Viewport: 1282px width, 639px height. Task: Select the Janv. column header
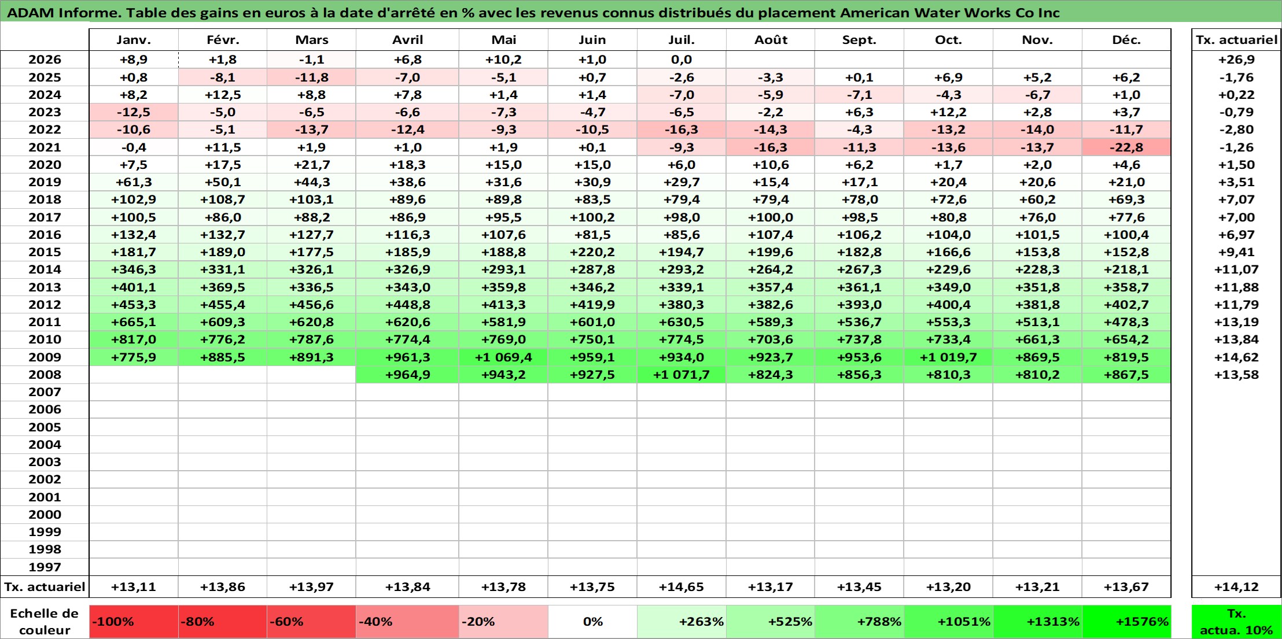click(134, 40)
